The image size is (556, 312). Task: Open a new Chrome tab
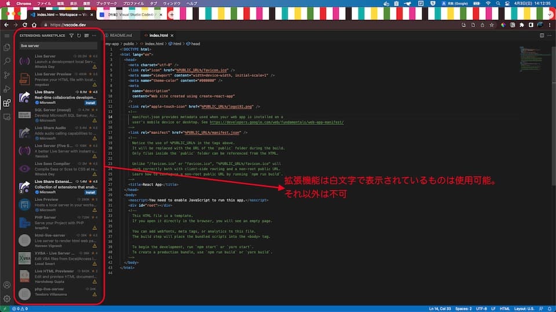[171, 14]
